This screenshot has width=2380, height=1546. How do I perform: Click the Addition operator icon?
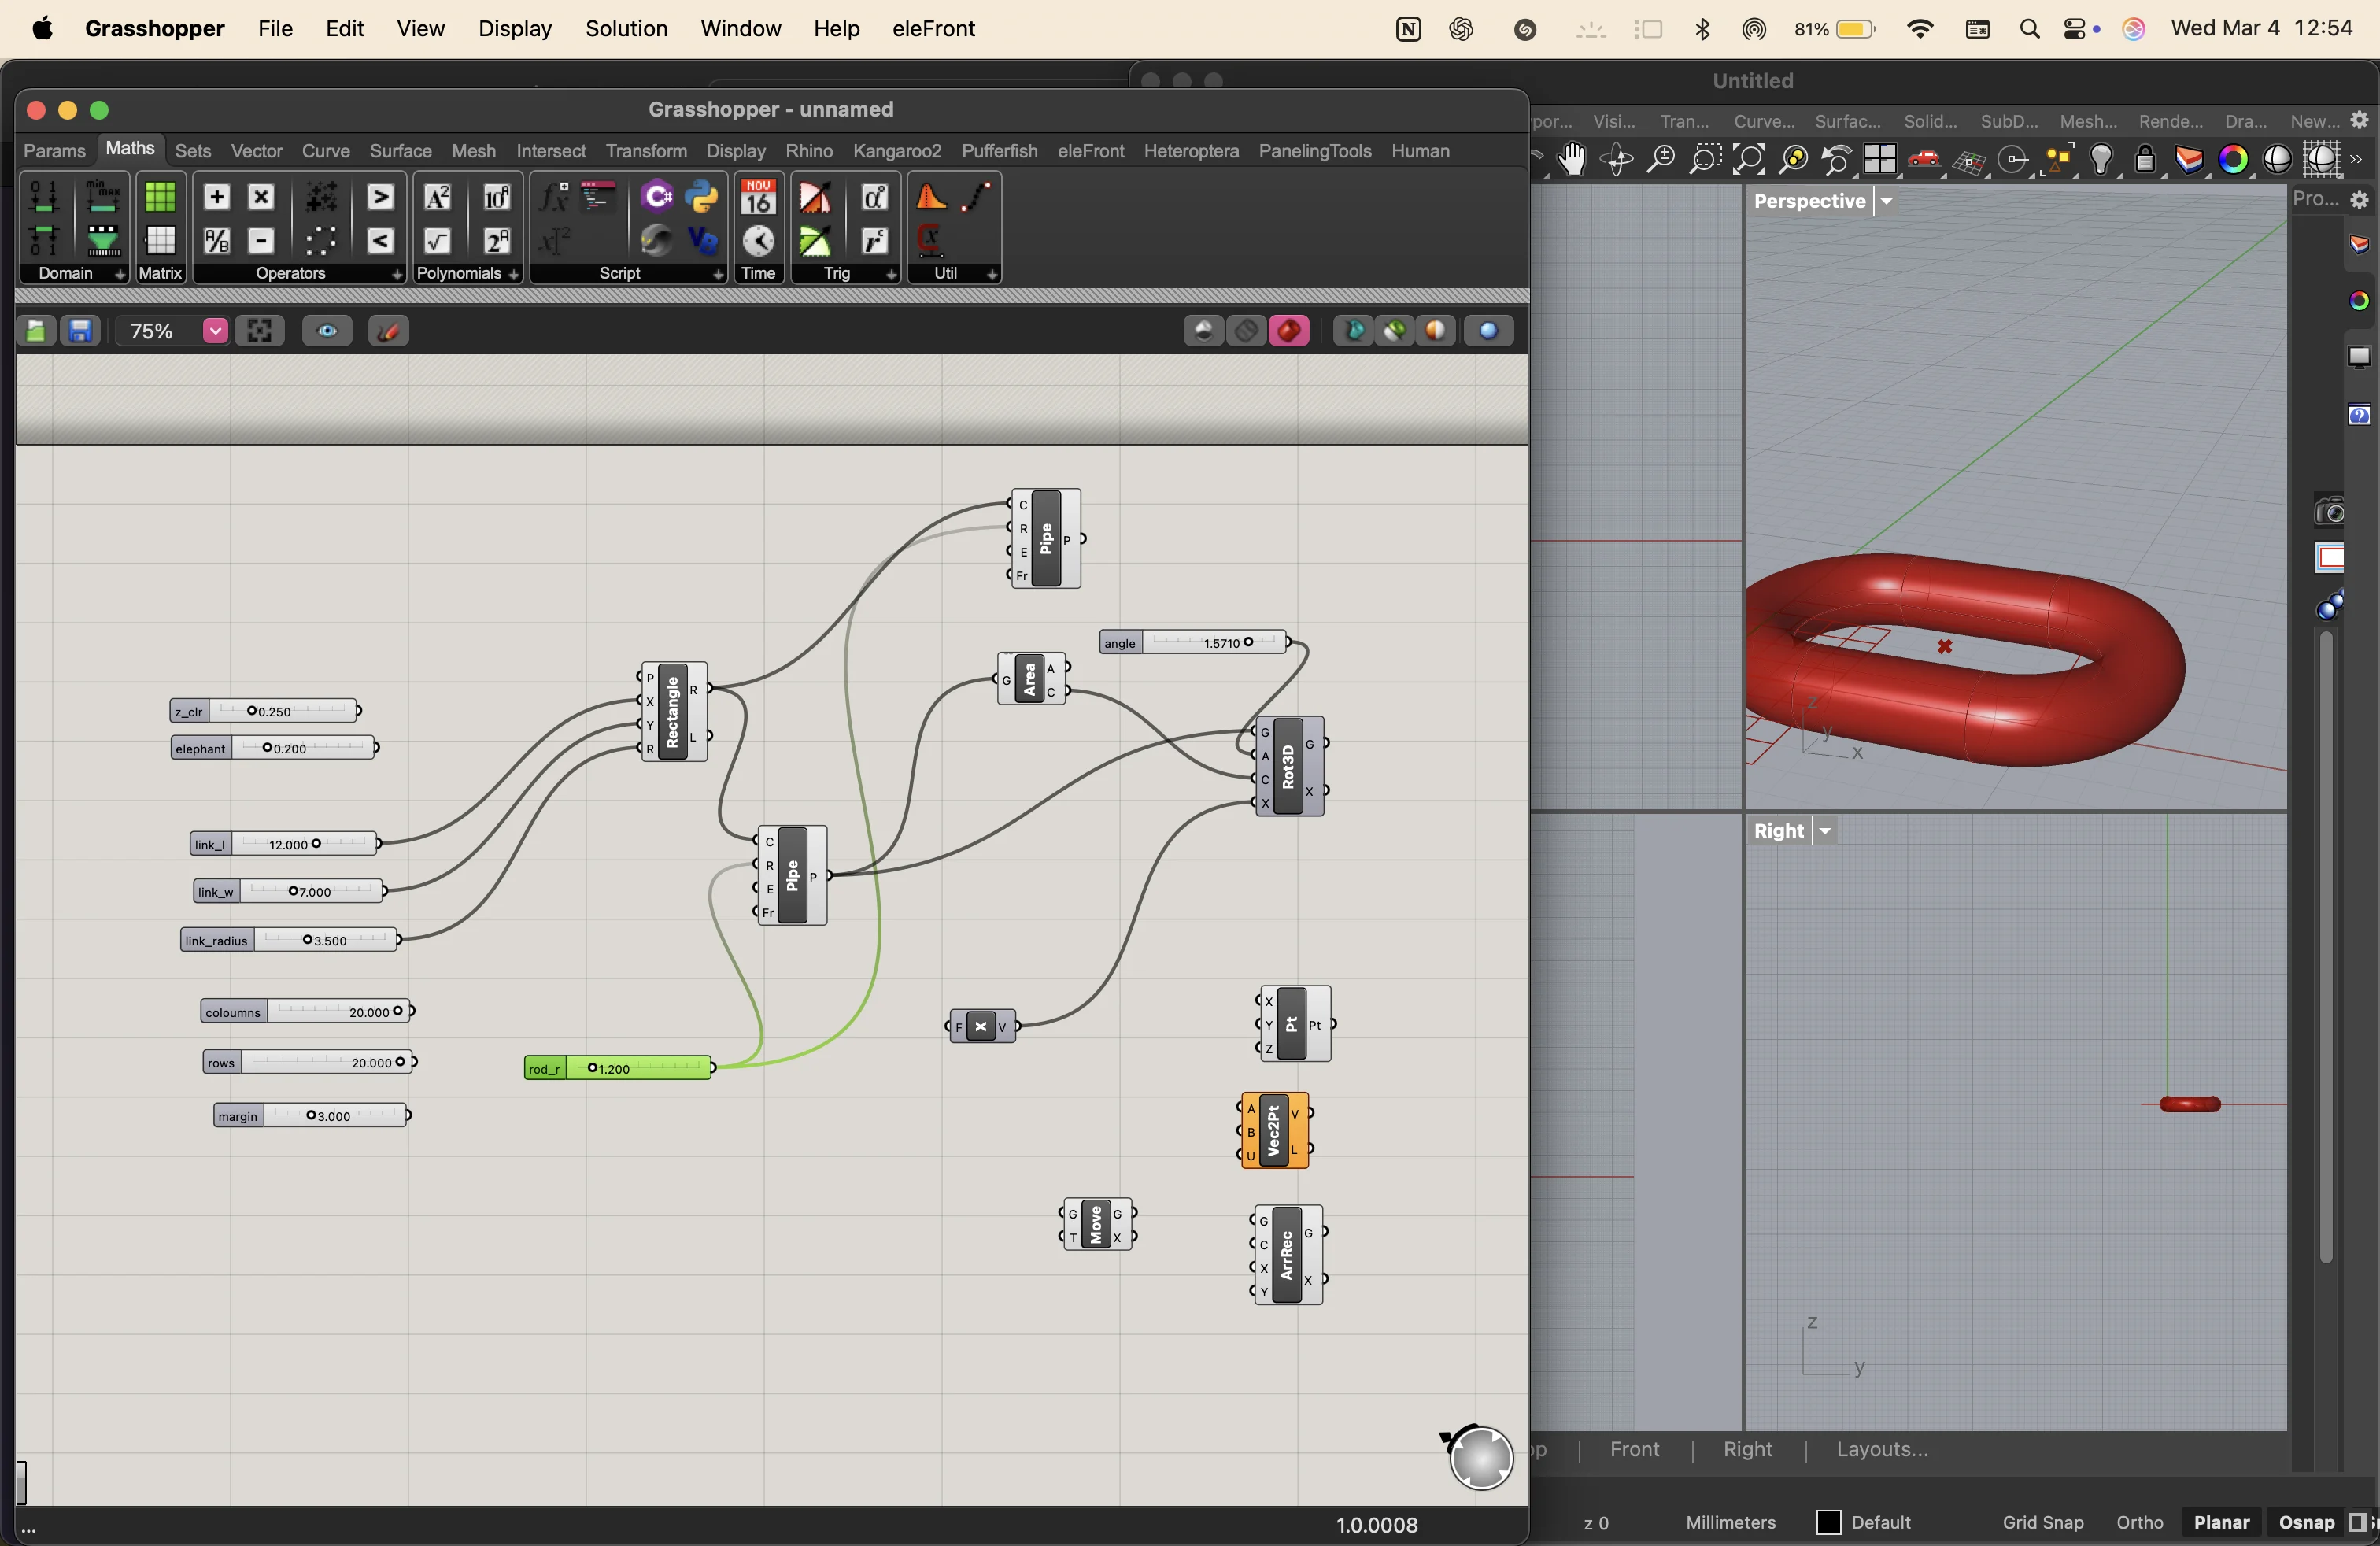(216, 197)
